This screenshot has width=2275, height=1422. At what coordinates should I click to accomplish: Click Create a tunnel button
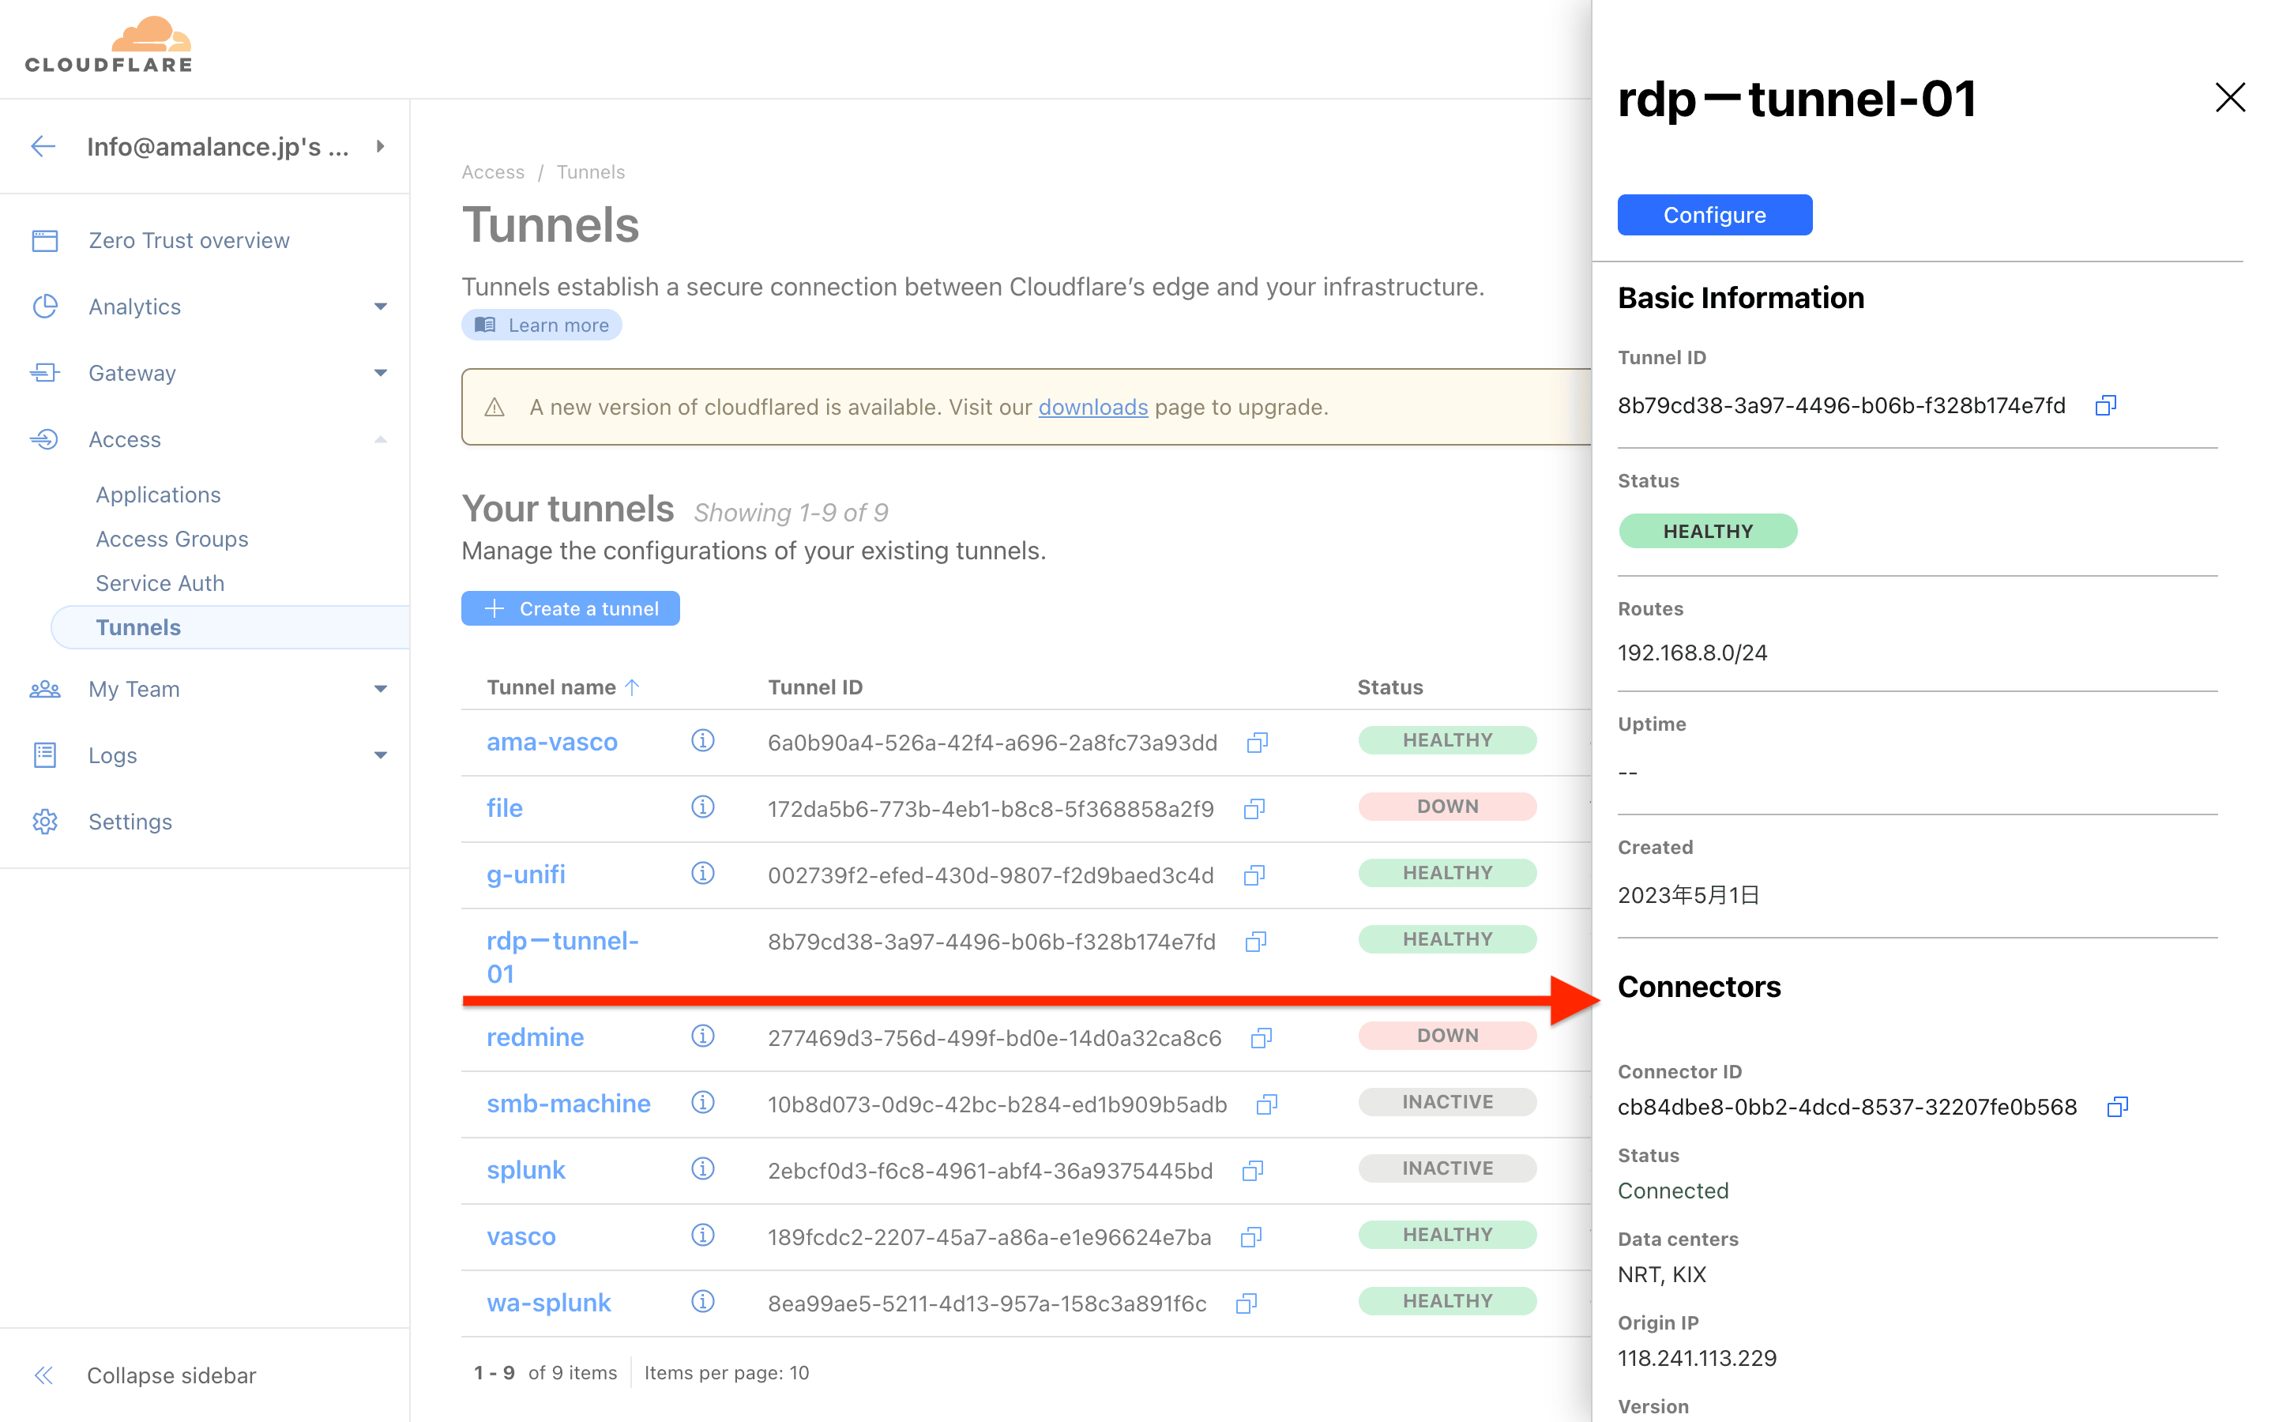point(570,608)
